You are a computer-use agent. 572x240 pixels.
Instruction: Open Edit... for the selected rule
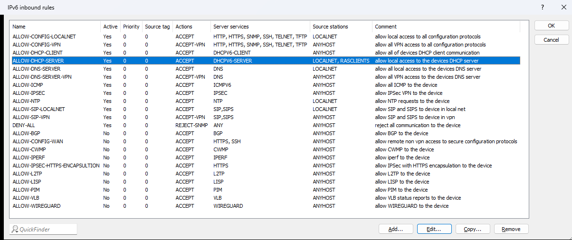point(434,229)
